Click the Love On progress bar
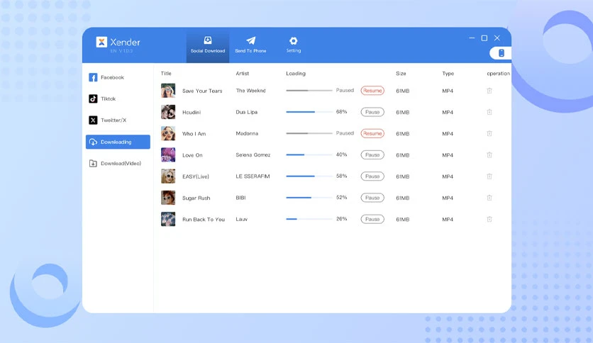593x343 pixels. 309,154
